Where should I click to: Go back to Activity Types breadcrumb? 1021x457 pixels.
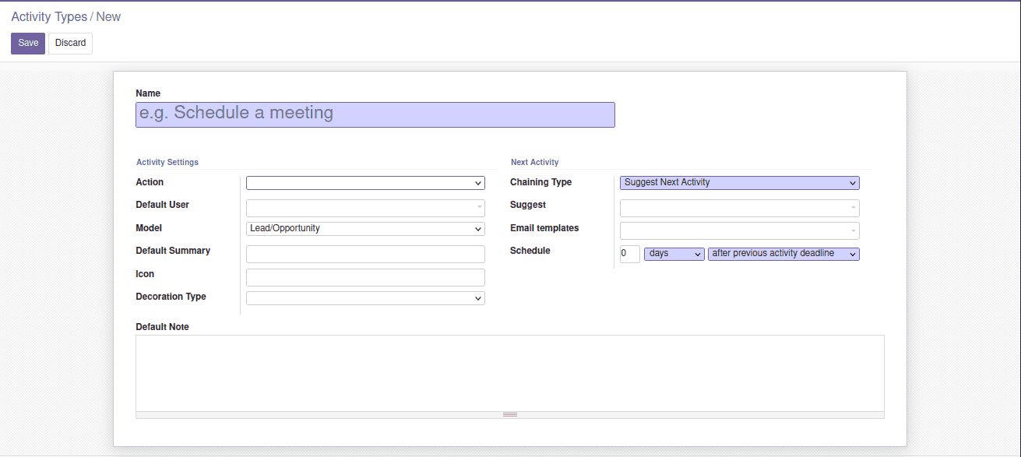(49, 16)
